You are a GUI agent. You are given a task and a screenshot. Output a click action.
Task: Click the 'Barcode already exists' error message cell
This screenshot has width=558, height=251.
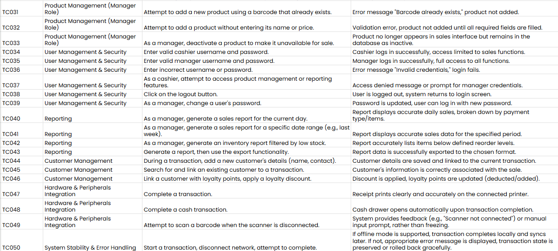454,8
